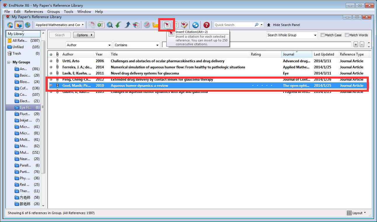
Task: Click the Quick Search magnifier icon
Action: pos(256,25)
